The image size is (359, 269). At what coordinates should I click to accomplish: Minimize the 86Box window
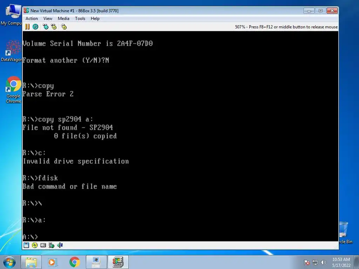[x=309, y=11]
